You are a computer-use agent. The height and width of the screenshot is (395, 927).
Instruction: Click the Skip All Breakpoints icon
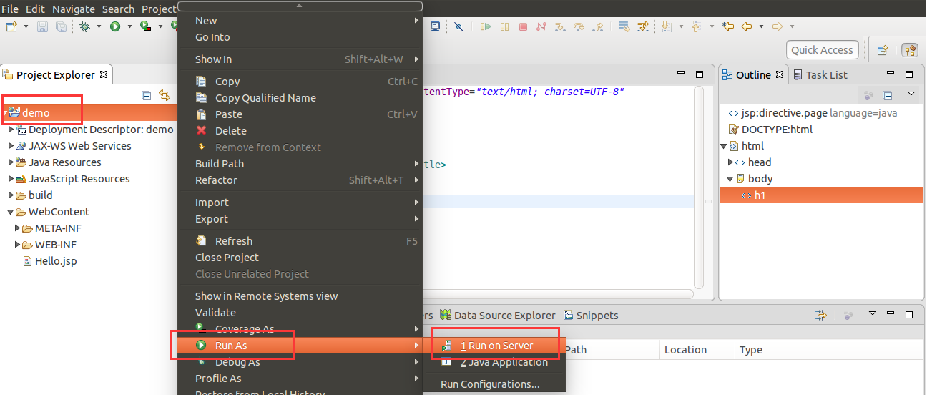pos(458,26)
